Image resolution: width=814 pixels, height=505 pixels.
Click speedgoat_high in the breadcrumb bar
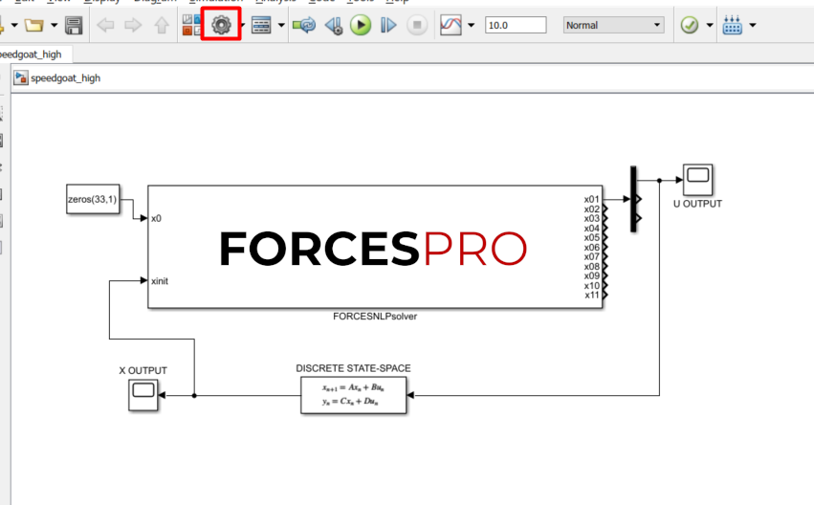point(65,78)
